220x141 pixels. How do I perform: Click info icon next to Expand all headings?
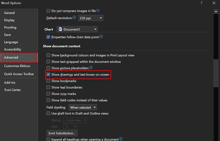pos(121,139)
